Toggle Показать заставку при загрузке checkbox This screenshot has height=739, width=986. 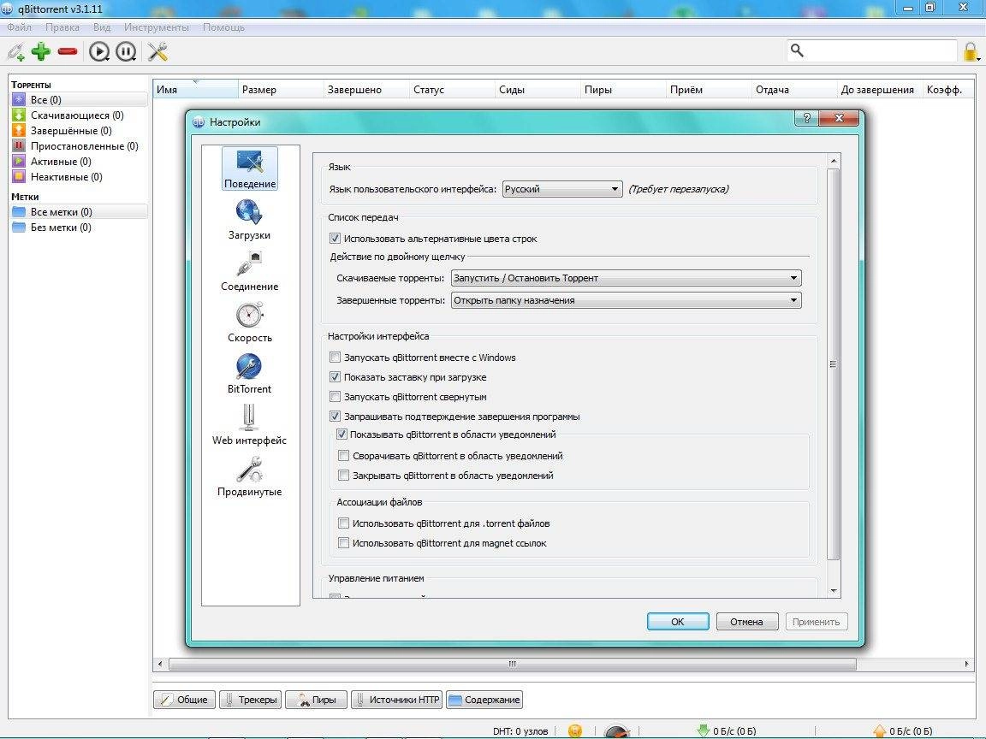[x=336, y=377]
